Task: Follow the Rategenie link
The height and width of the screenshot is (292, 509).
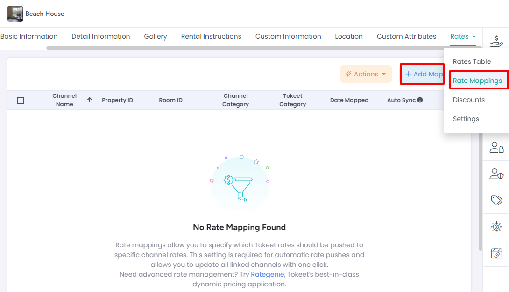Action: 267,274
